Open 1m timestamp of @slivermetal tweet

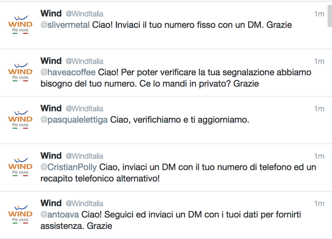(x=319, y=14)
